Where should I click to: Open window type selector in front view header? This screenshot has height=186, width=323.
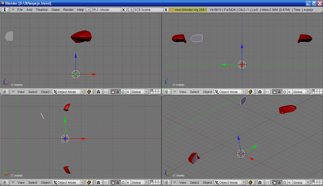click(x=6, y=92)
